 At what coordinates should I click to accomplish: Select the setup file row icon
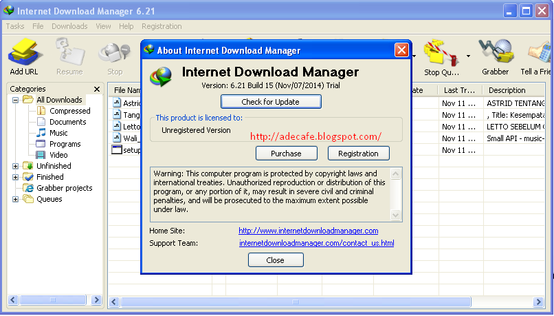[x=117, y=149]
